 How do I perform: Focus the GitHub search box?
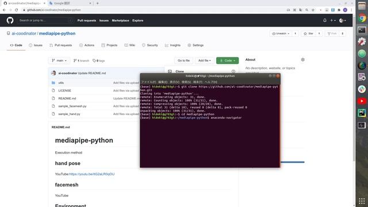tap(45, 21)
